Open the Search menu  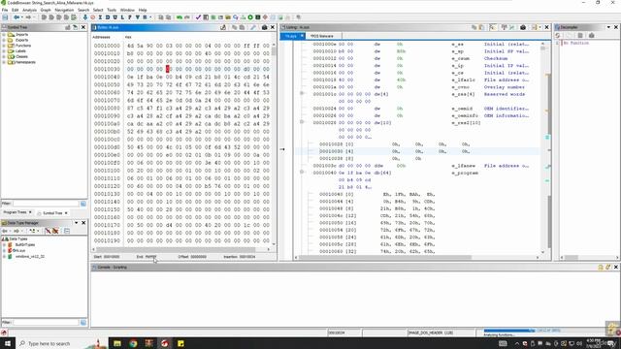(x=83, y=10)
